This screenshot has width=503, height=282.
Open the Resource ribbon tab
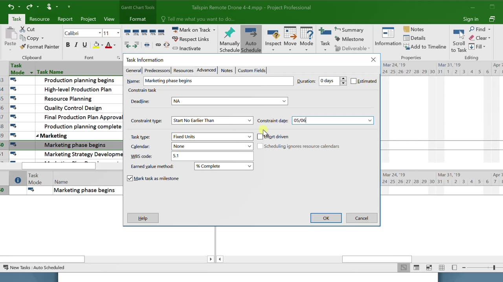point(39,19)
